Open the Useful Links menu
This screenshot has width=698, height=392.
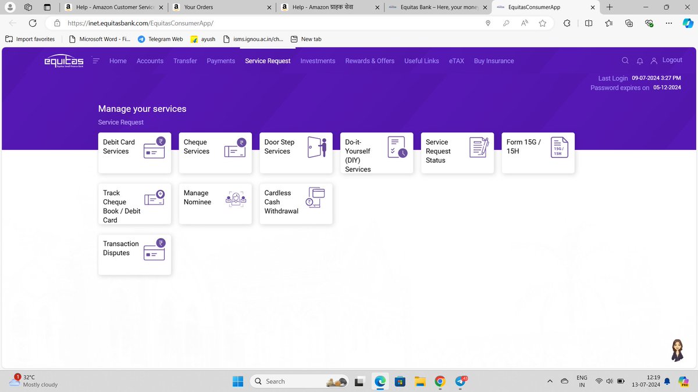(x=422, y=61)
